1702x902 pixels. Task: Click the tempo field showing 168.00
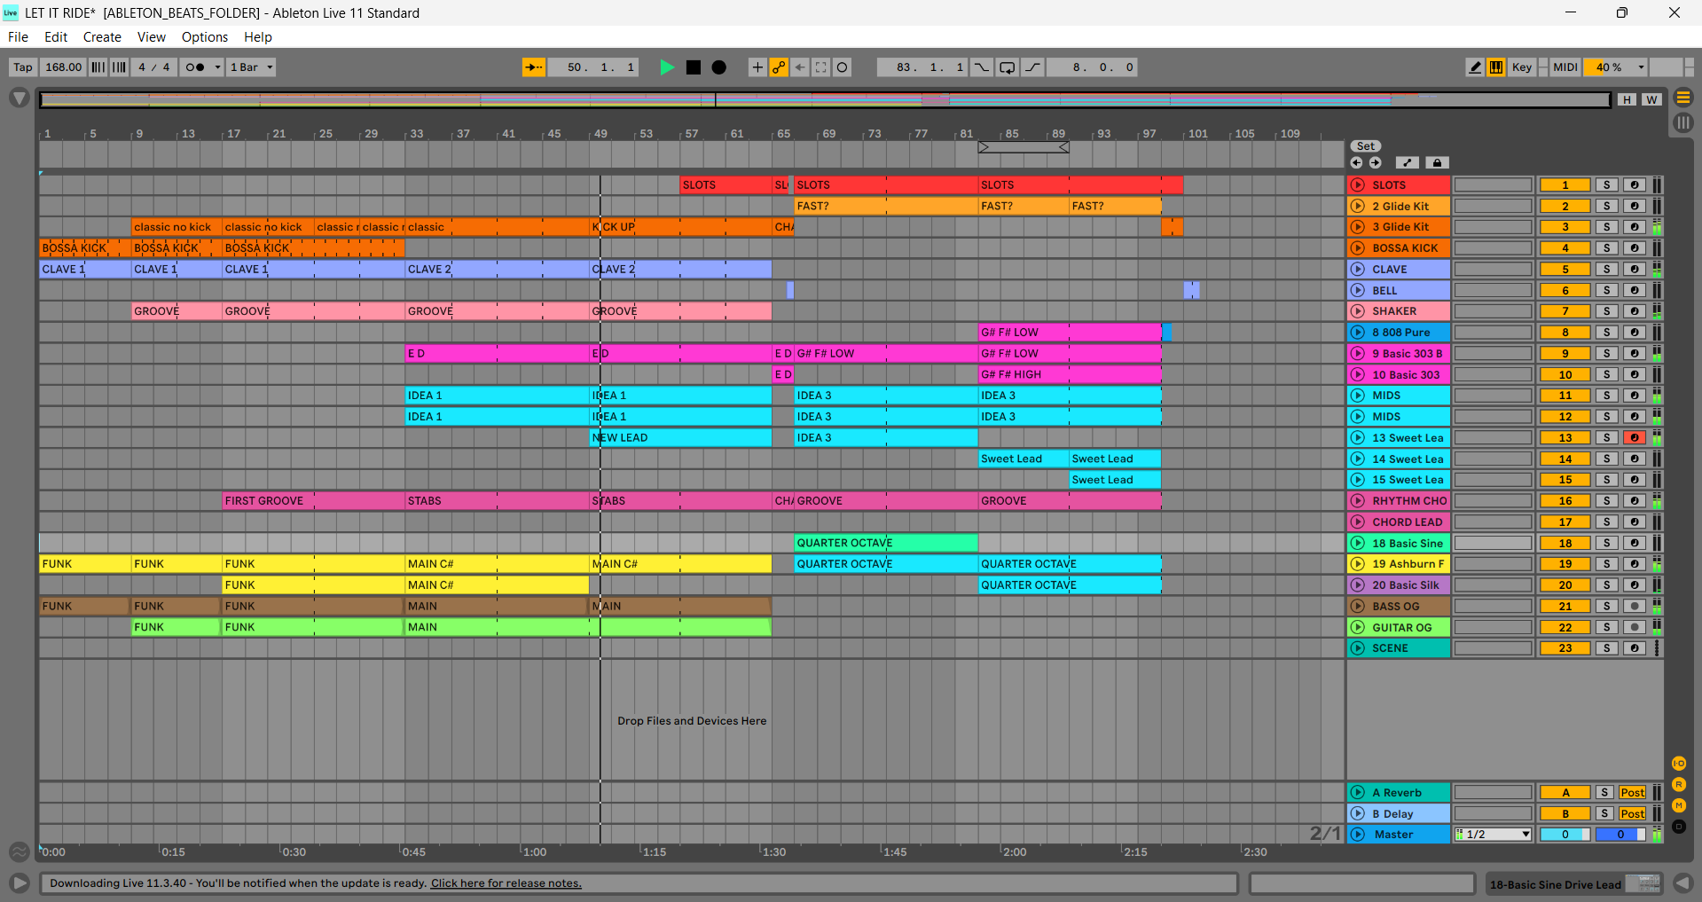pyautogui.click(x=63, y=67)
